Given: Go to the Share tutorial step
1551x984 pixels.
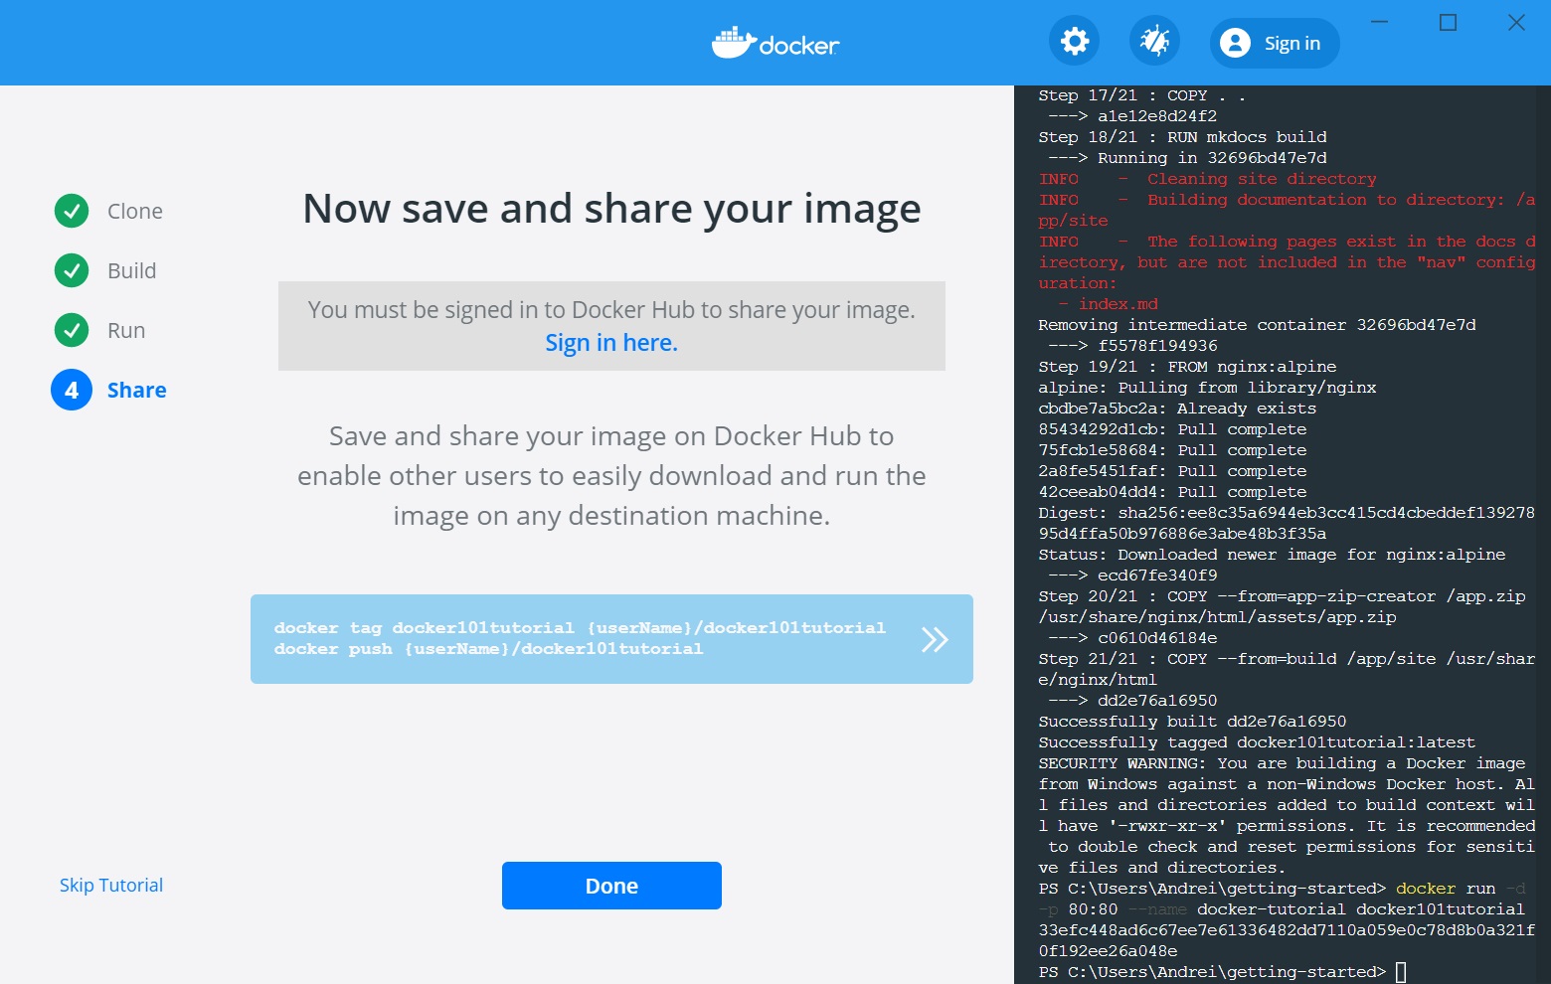Looking at the screenshot, I should 137,390.
